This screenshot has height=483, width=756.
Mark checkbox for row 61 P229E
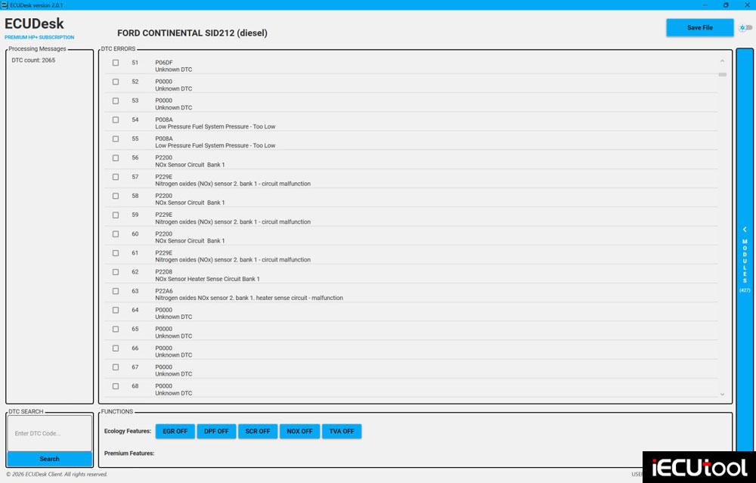116,253
